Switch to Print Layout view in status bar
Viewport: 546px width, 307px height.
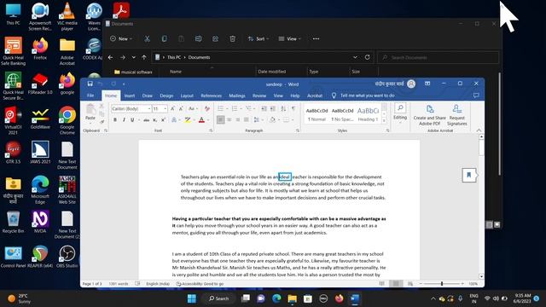396,284
